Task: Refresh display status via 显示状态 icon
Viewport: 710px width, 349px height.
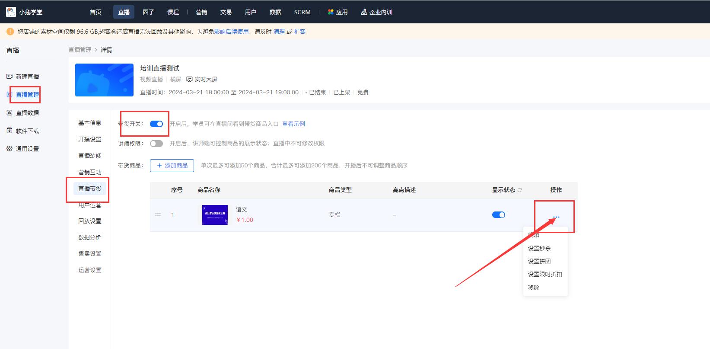Action: tap(519, 190)
